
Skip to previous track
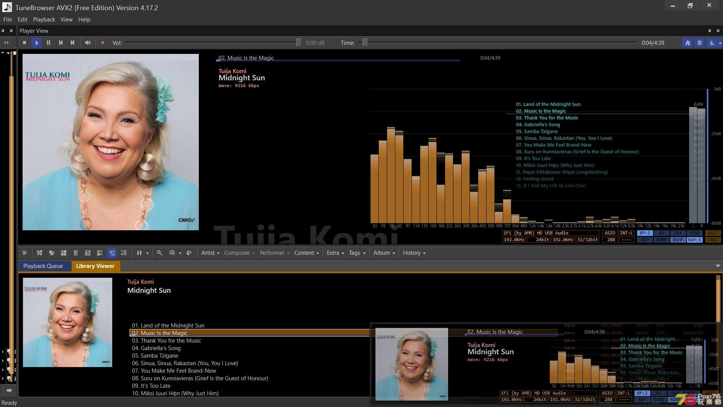coord(61,43)
